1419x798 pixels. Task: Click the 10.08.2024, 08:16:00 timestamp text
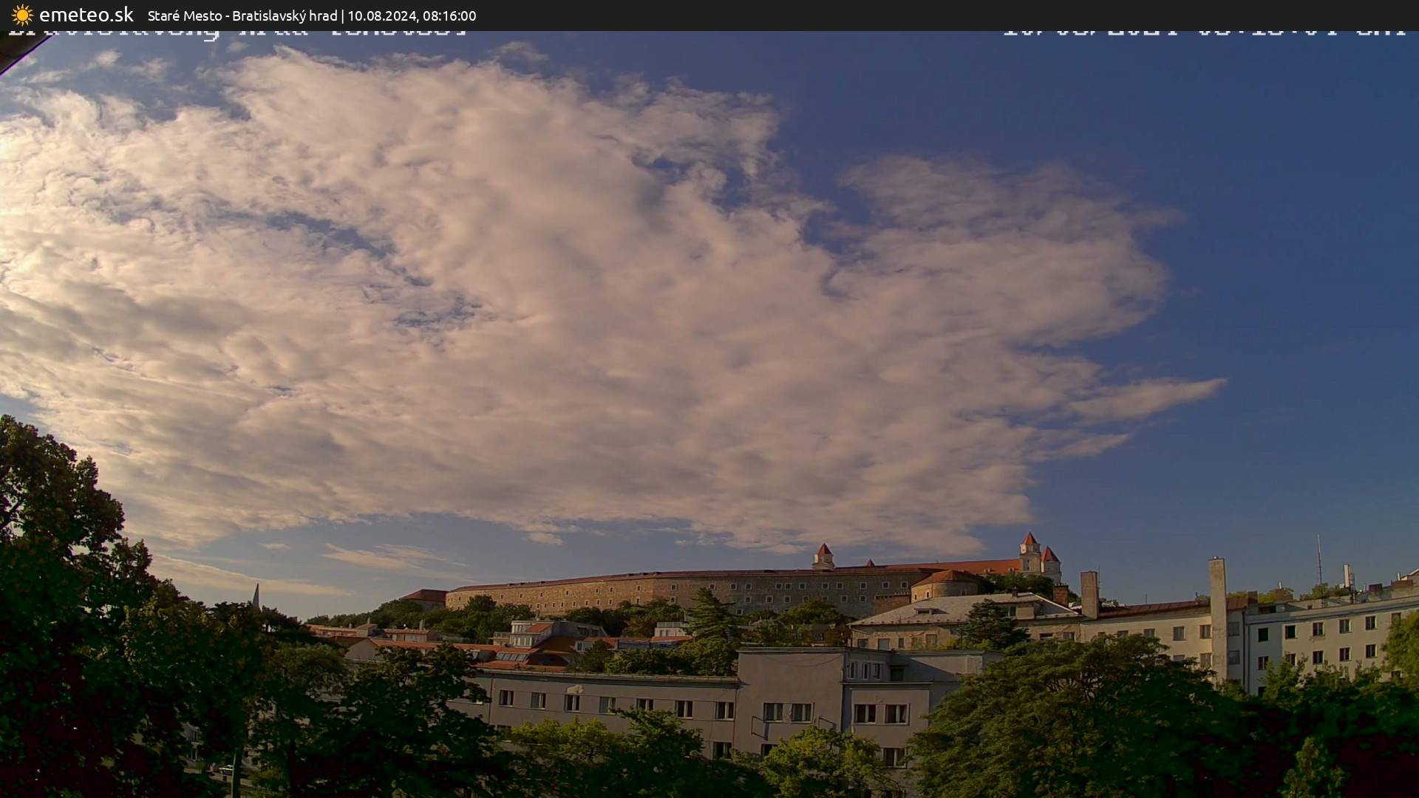[x=412, y=16]
